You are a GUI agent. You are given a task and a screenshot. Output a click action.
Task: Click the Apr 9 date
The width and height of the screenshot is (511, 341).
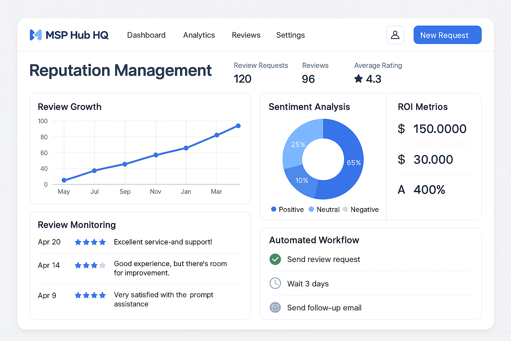[47, 296]
